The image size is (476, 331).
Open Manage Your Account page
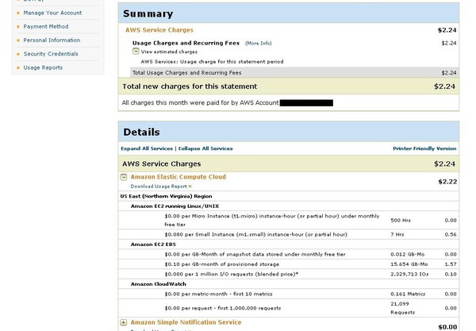tap(52, 13)
